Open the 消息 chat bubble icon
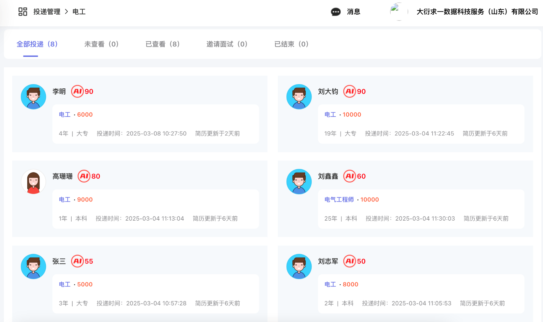The height and width of the screenshot is (322, 543). [x=336, y=12]
